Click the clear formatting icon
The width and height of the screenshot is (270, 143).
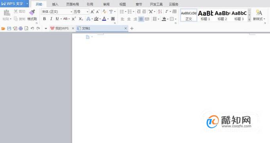point(105,12)
